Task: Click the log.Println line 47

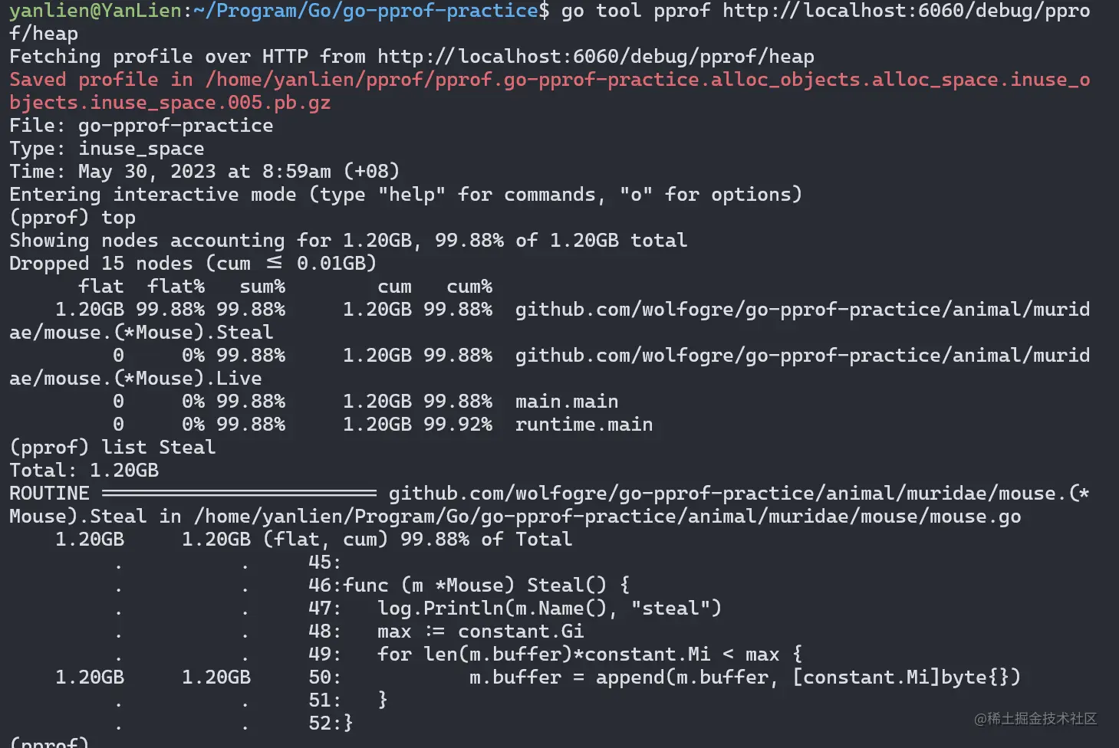Action: point(549,609)
